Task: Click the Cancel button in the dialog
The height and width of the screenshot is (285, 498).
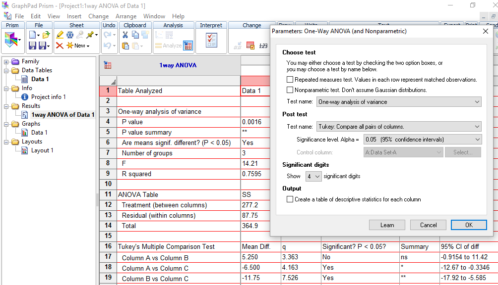Action: (428, 225)
